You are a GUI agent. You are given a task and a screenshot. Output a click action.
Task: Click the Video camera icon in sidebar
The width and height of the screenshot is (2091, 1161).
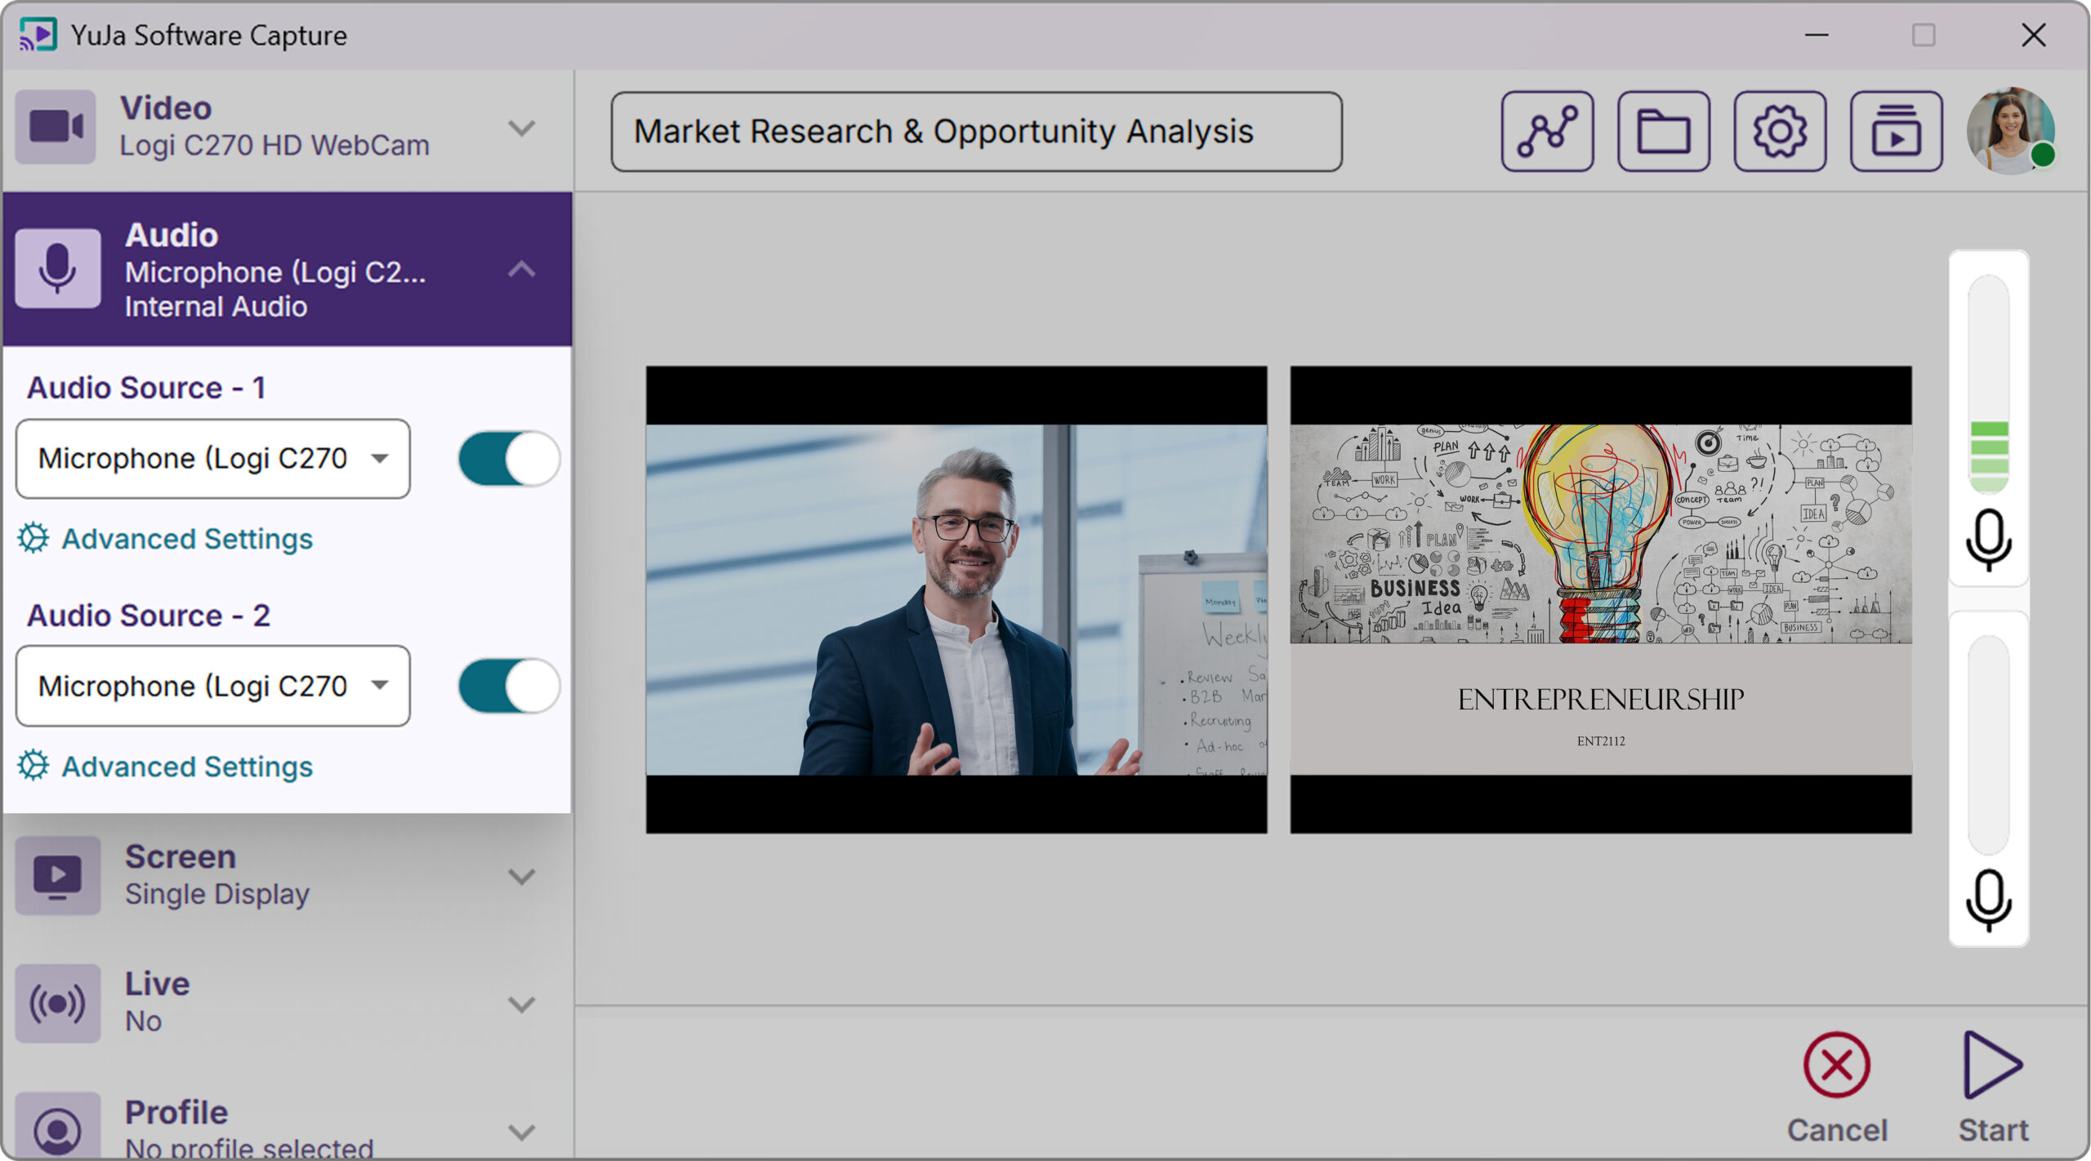tap(56, 127)
